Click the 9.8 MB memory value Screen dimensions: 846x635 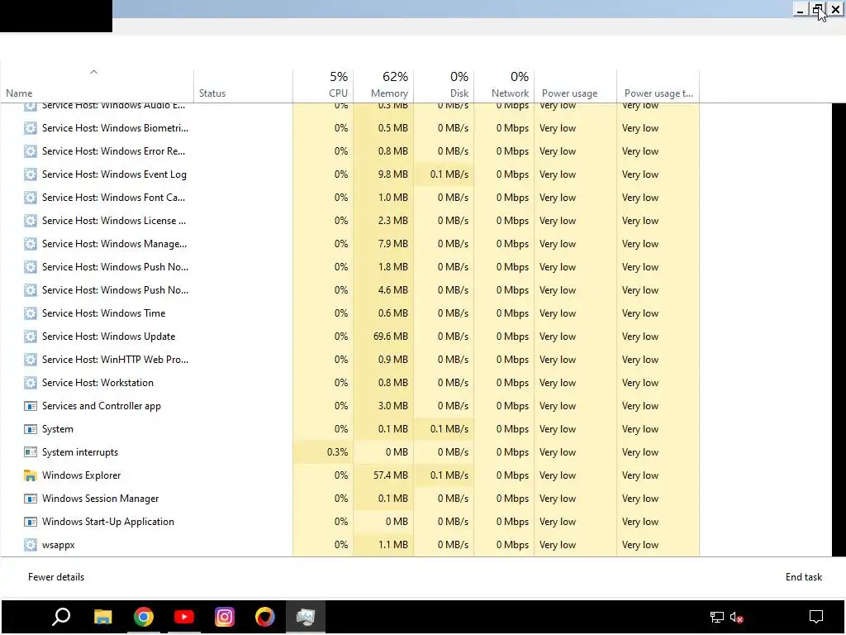pos(392,174)
